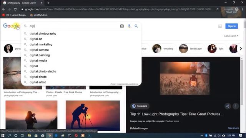Open Windows taskbar search
This screenshot has width=246, height=138.
tap(9, 135)
